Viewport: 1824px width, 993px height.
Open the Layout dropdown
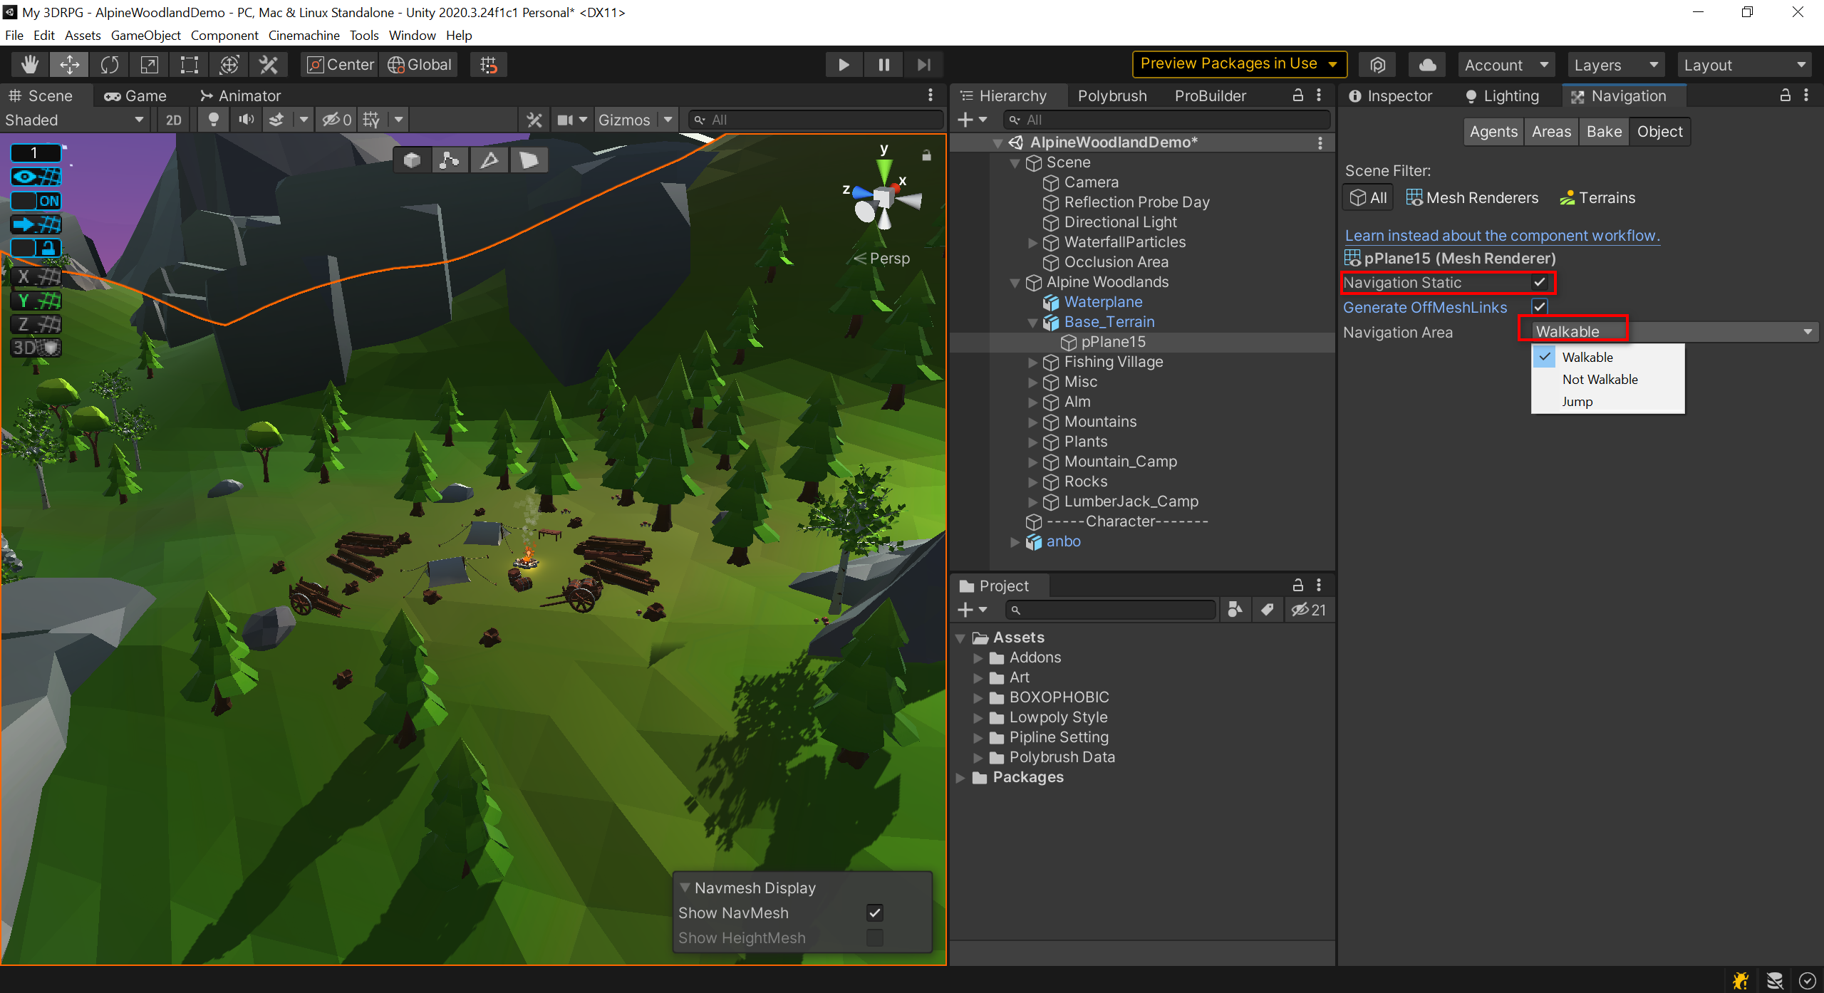pyautogui.click(x=1744, y=65)
